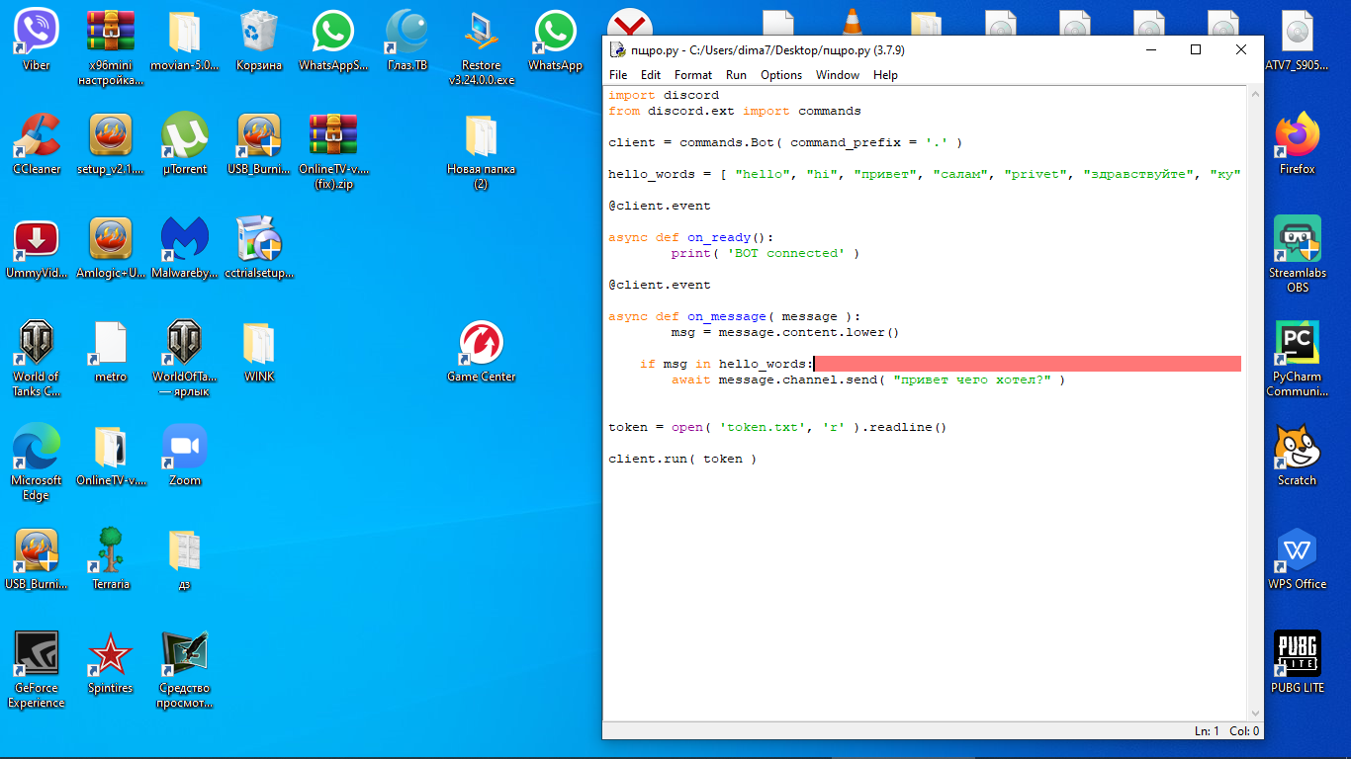The image size is (1351, 759).
Task: Click the 'client.run( token )' line
Action: click(x=682, y=459)
